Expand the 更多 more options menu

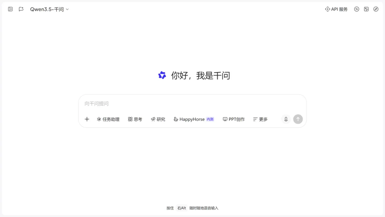[x=260, y=119]
